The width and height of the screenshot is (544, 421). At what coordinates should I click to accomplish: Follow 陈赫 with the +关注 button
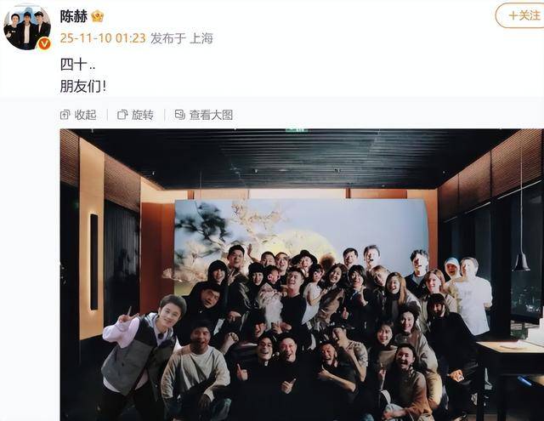[520, 15]
